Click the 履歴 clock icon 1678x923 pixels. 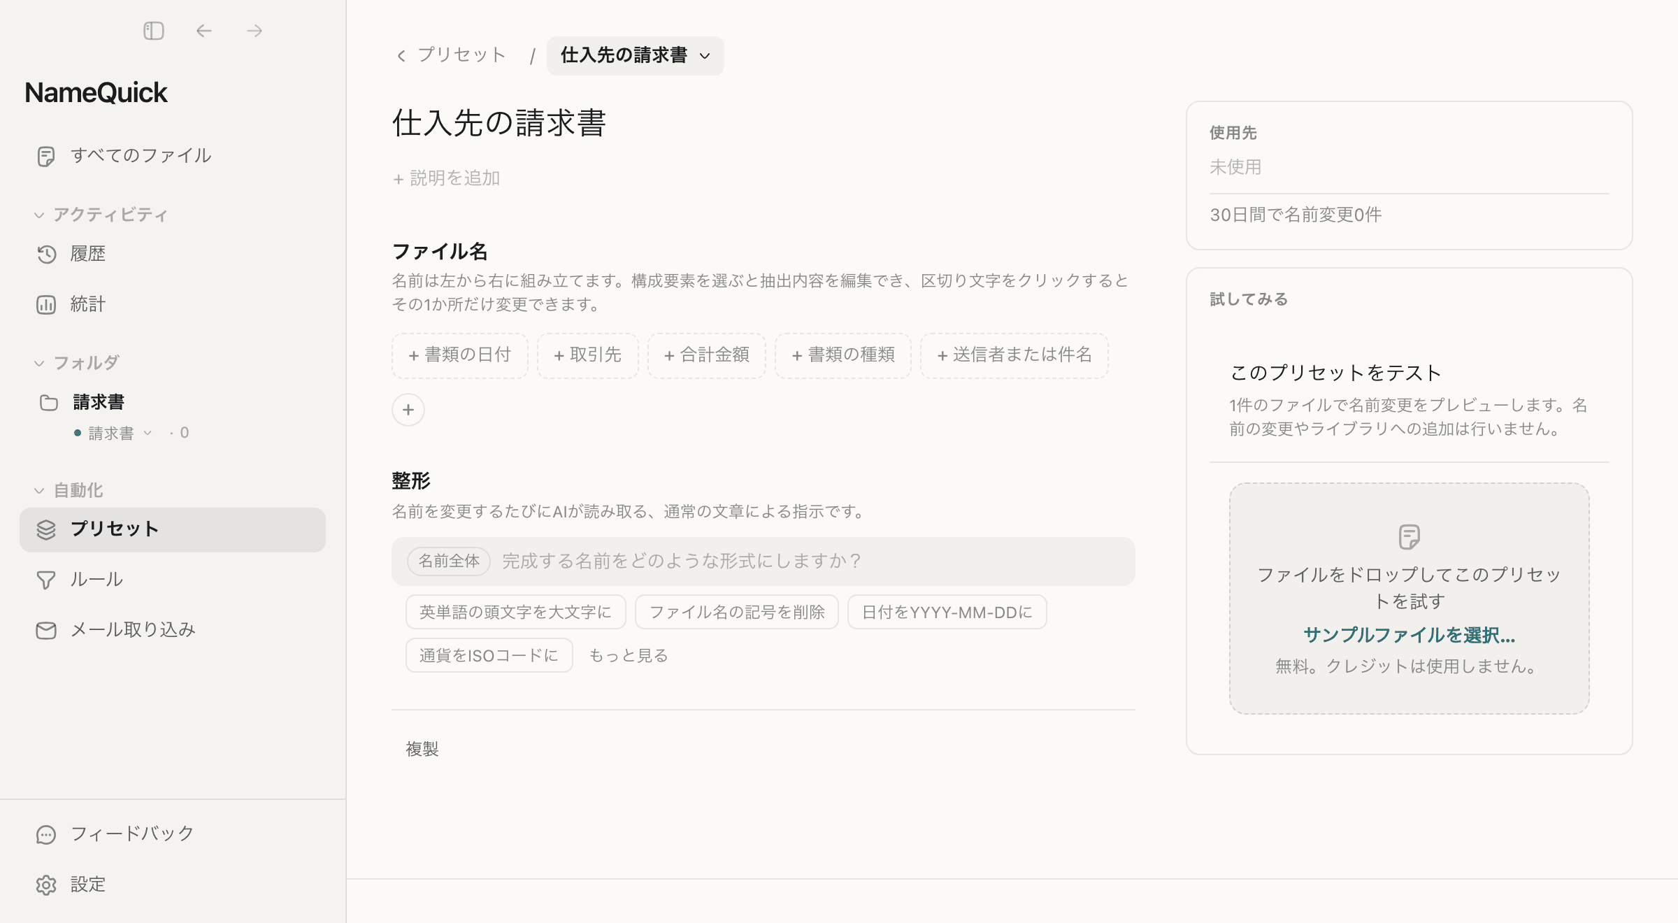[x=46, y=254]
